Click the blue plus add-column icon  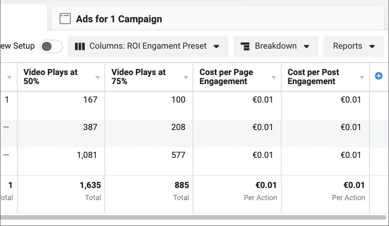379,76
